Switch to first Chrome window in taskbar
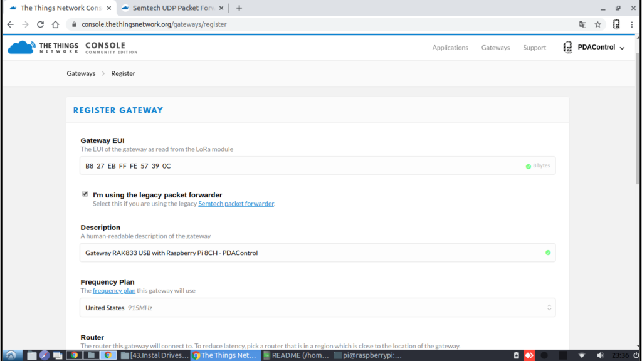Screen dimensions: 642x361 74,355
